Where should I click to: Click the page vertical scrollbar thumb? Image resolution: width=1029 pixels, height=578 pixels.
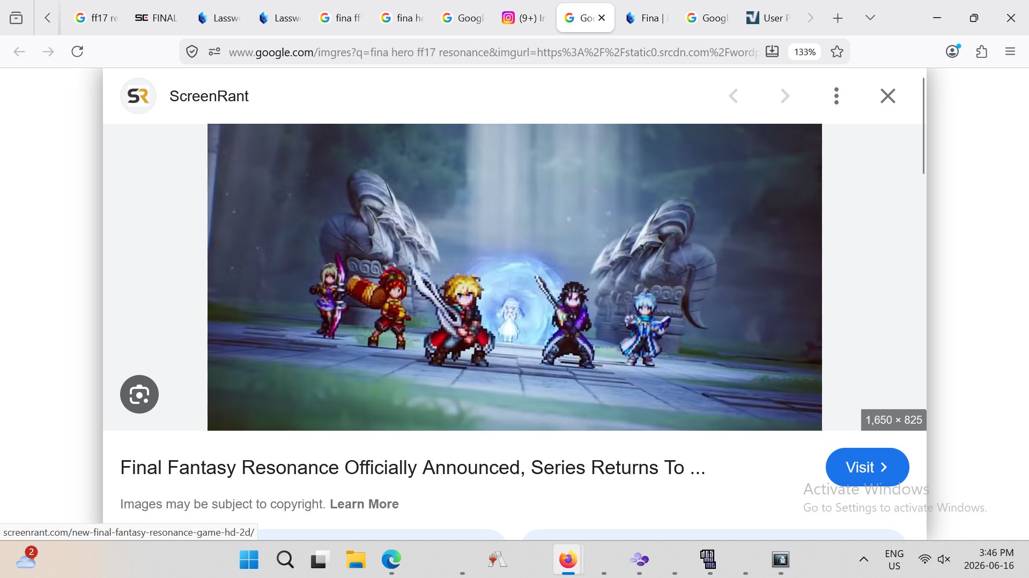tap(923, 126)
